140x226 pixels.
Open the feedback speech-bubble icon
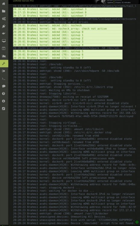4,86
